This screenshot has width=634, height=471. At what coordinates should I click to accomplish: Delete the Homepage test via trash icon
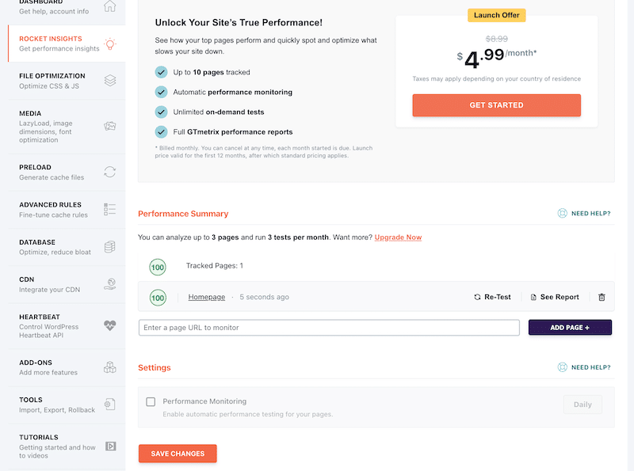(x=602, y=297)
